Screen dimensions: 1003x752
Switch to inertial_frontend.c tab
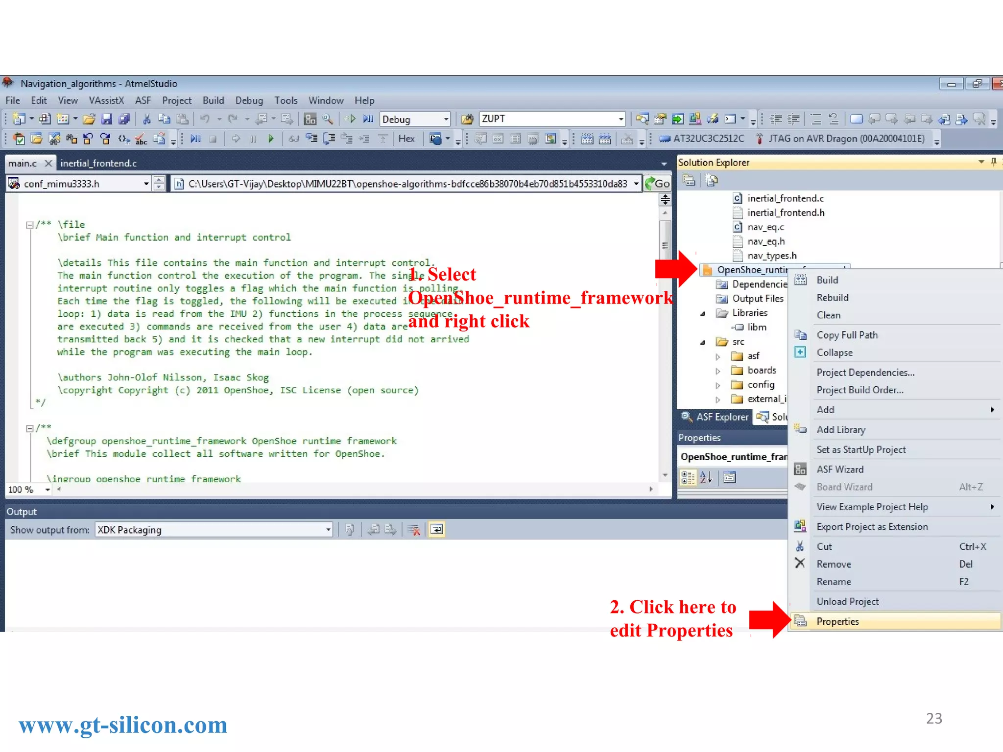[x=98, y=163]
